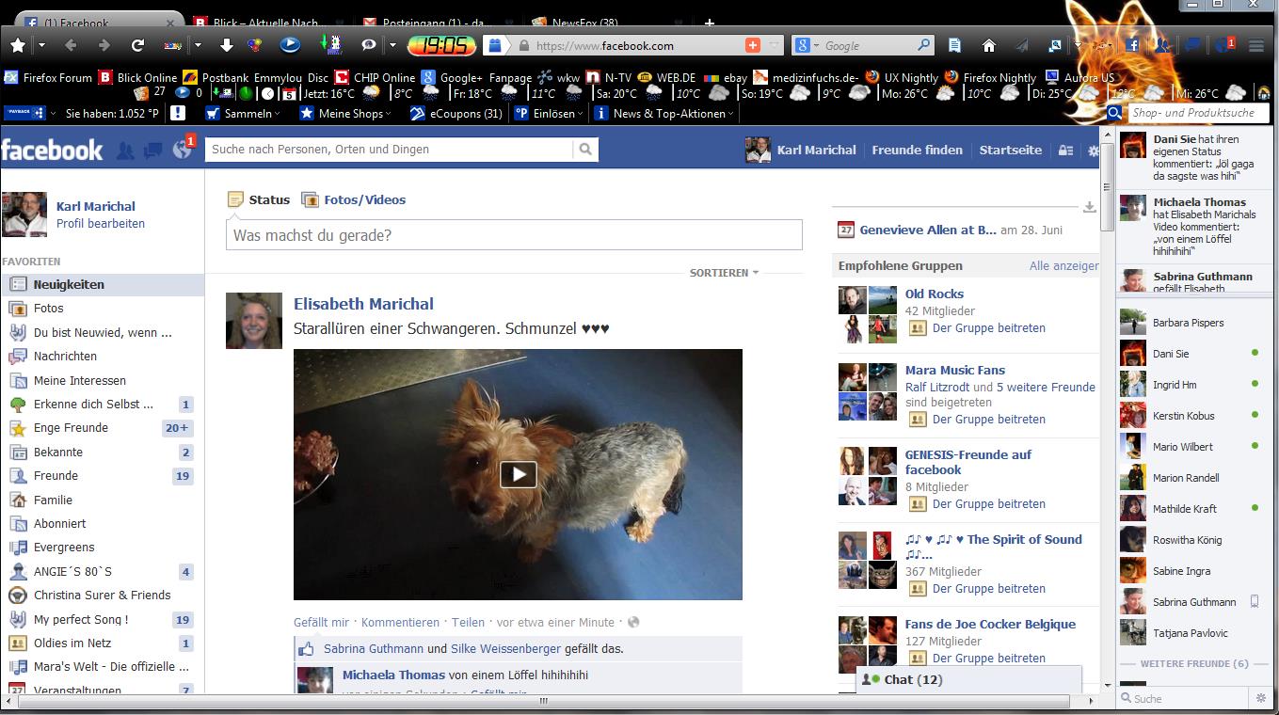
Task: Click the blue media player toolbar icon
Action: point(290,44)
